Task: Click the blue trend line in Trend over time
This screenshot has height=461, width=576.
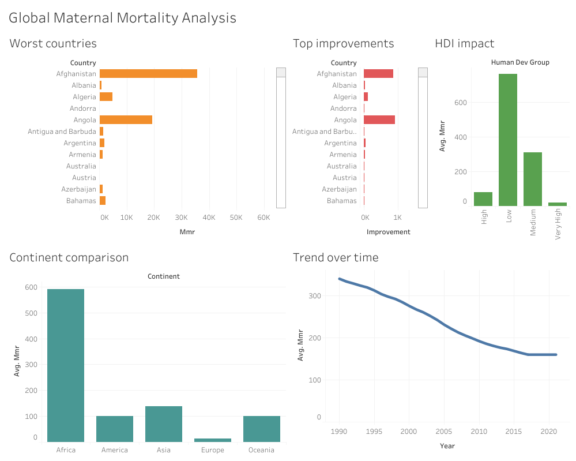Action: click(x=444, y=325)
